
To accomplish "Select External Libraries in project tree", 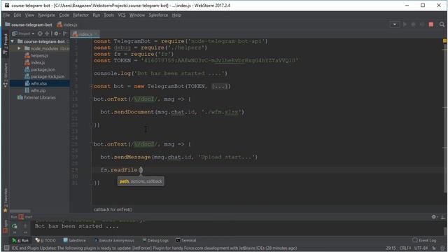I will point(36,97).
